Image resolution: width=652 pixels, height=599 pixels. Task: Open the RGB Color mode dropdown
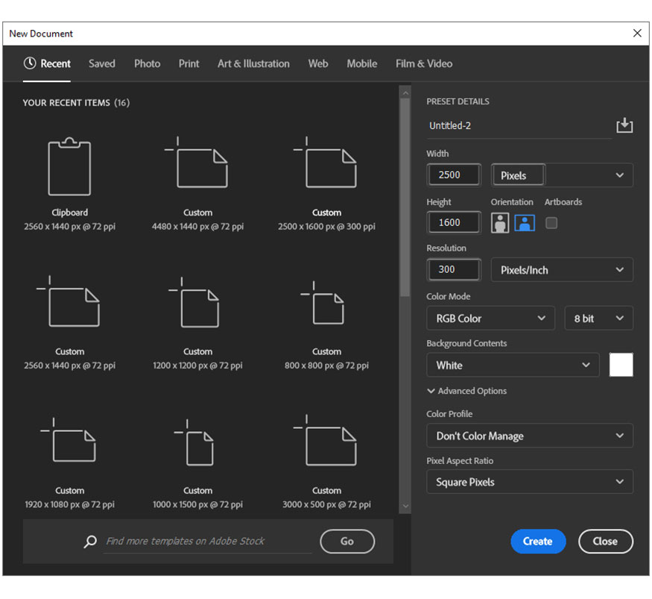(490, 319)
